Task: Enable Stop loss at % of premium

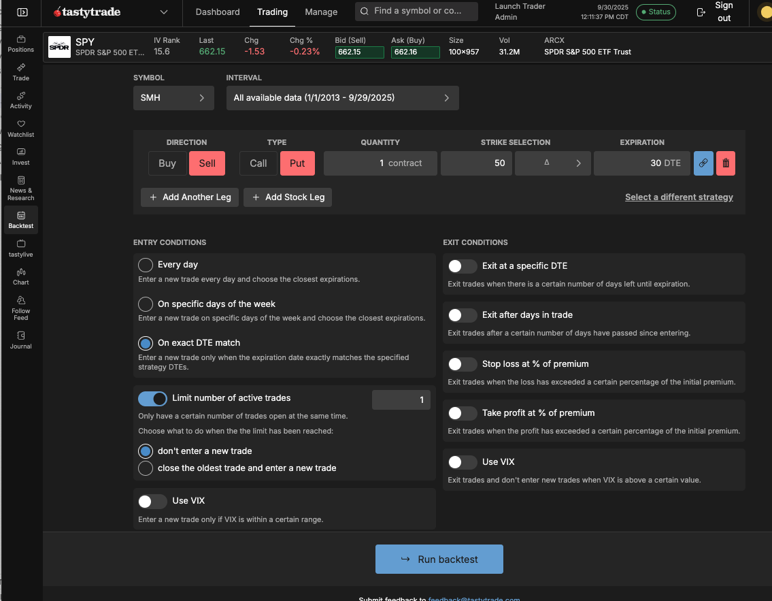Action: (463, 364)
